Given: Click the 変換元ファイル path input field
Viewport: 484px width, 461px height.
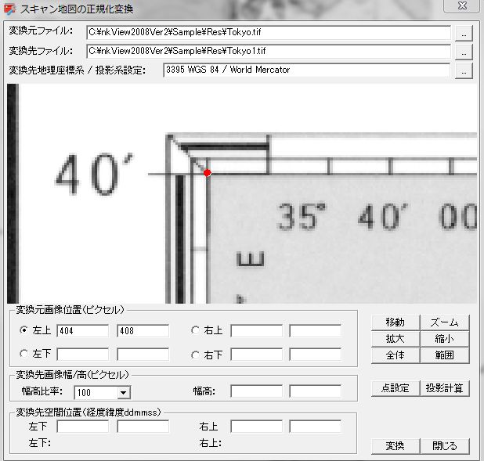Looking at the screenshot, I should point(268,33).
